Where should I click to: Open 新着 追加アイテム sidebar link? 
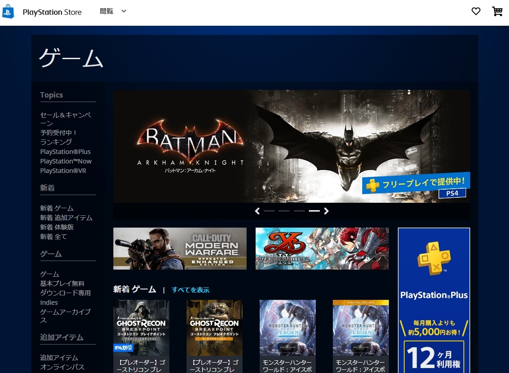pos(66,218)
